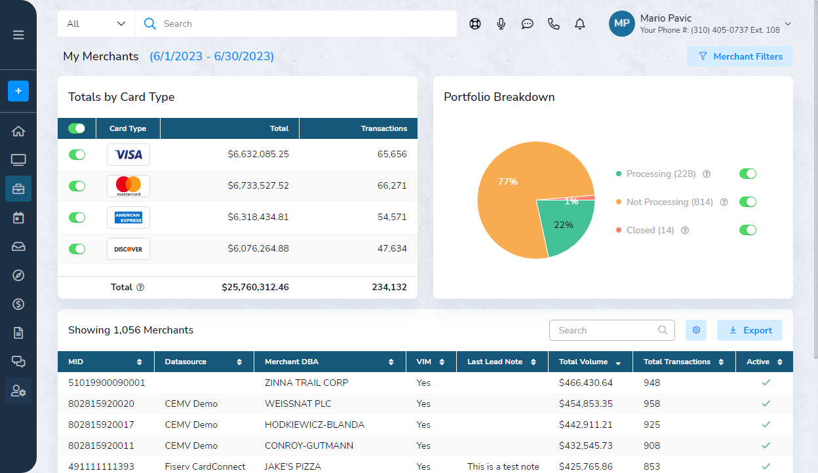818x473 pixels.
Task: Disable the Not Processing chart toggle
Action: pyautogui.click(x=747, y=202)
